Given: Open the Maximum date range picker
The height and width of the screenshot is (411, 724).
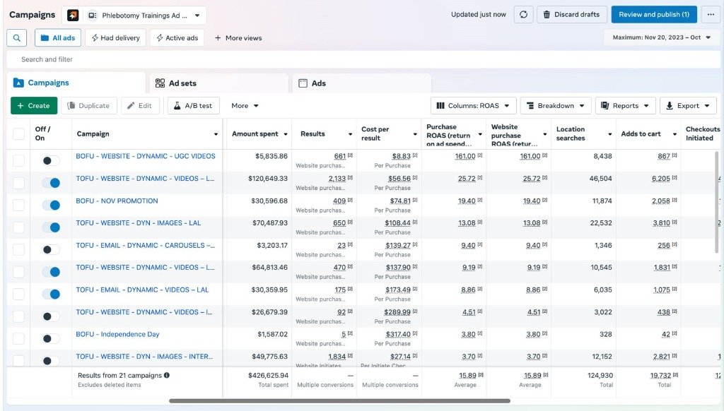Looking at the screenshot, I should tap(662, 37).
